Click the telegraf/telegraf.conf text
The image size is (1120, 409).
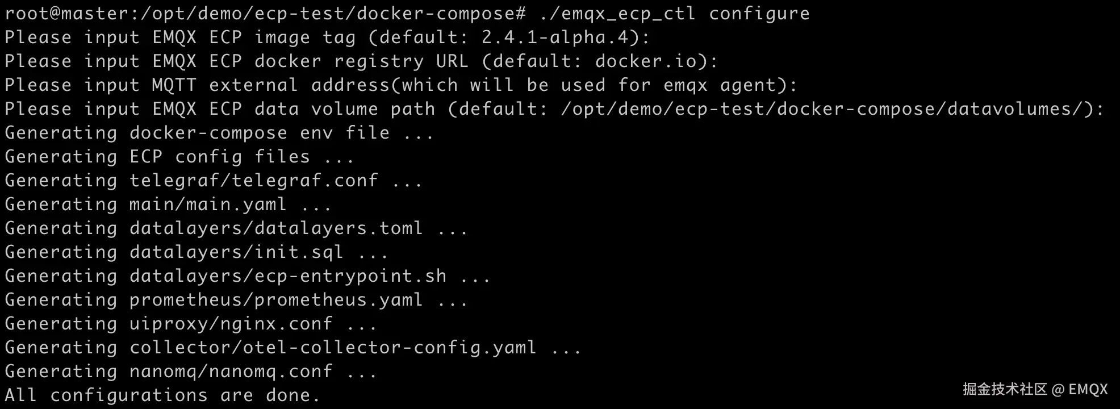pyautogui.click(x=253, y=181)
